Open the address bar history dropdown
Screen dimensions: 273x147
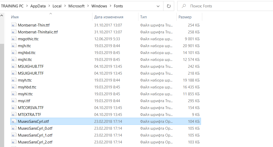pyautogui.click(x=158, y=6)
